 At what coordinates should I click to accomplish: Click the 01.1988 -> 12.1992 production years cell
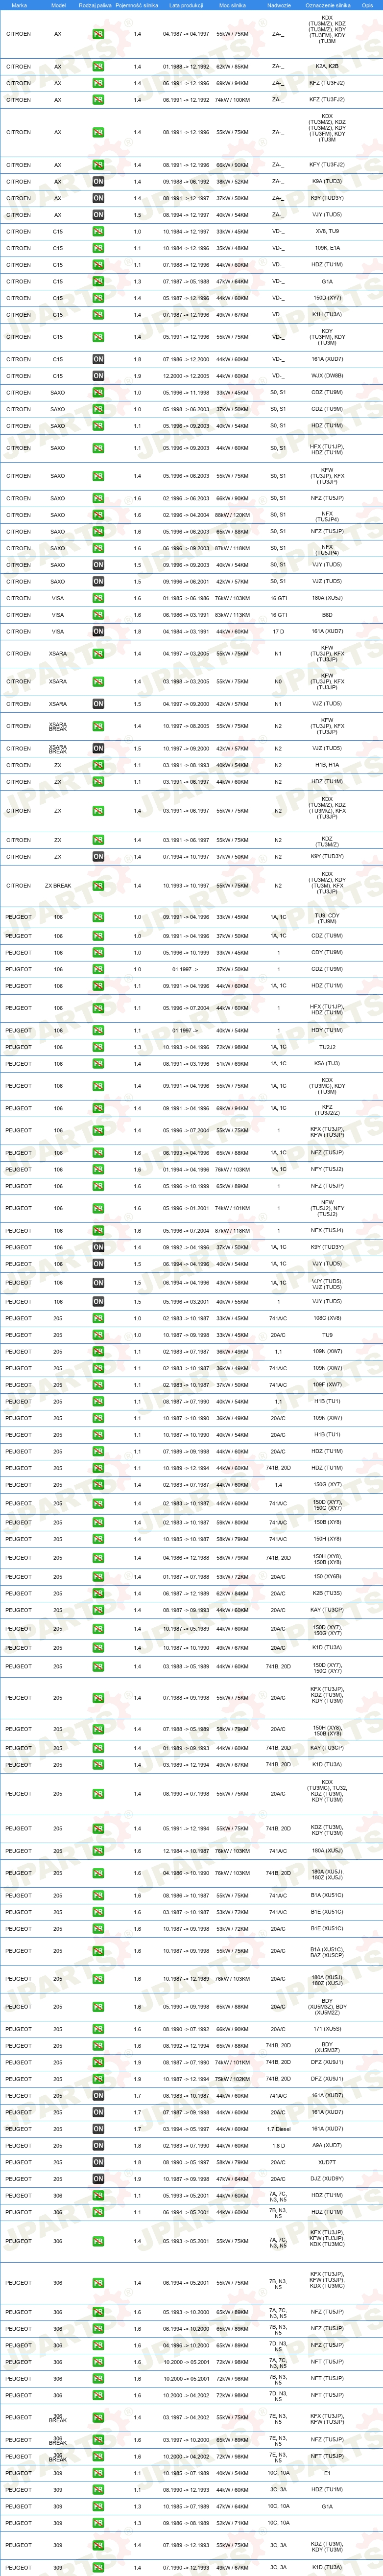click(186, 67)
